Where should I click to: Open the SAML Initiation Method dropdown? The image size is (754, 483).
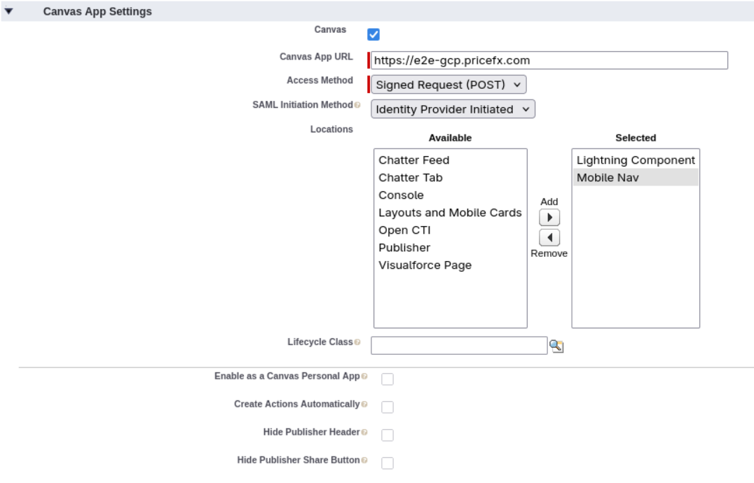point(453,109)
